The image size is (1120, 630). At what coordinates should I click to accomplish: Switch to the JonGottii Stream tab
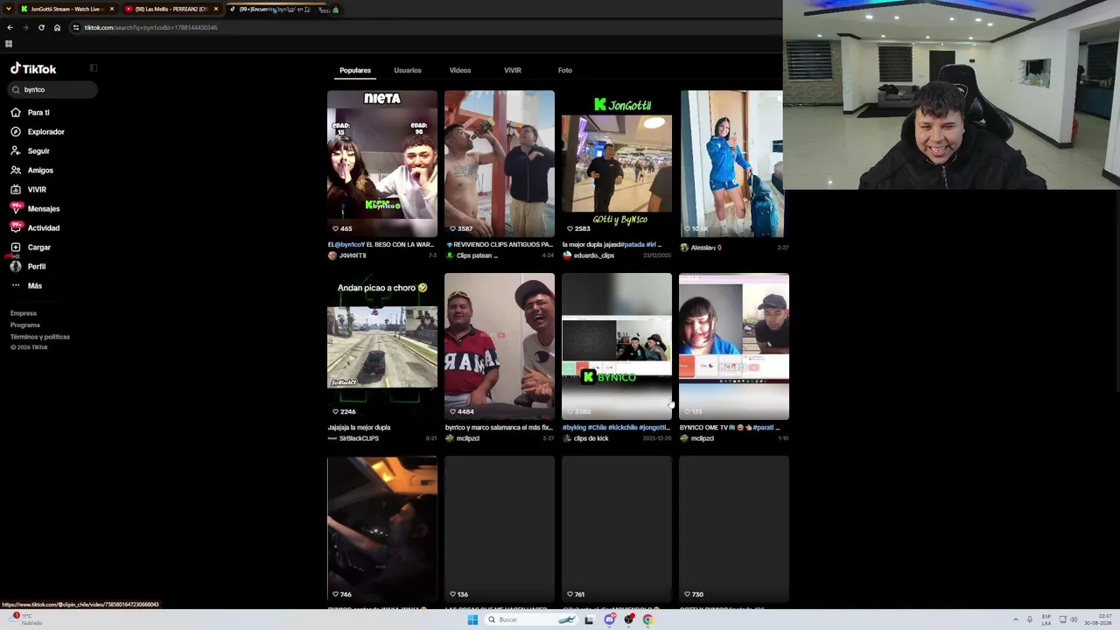68,9
